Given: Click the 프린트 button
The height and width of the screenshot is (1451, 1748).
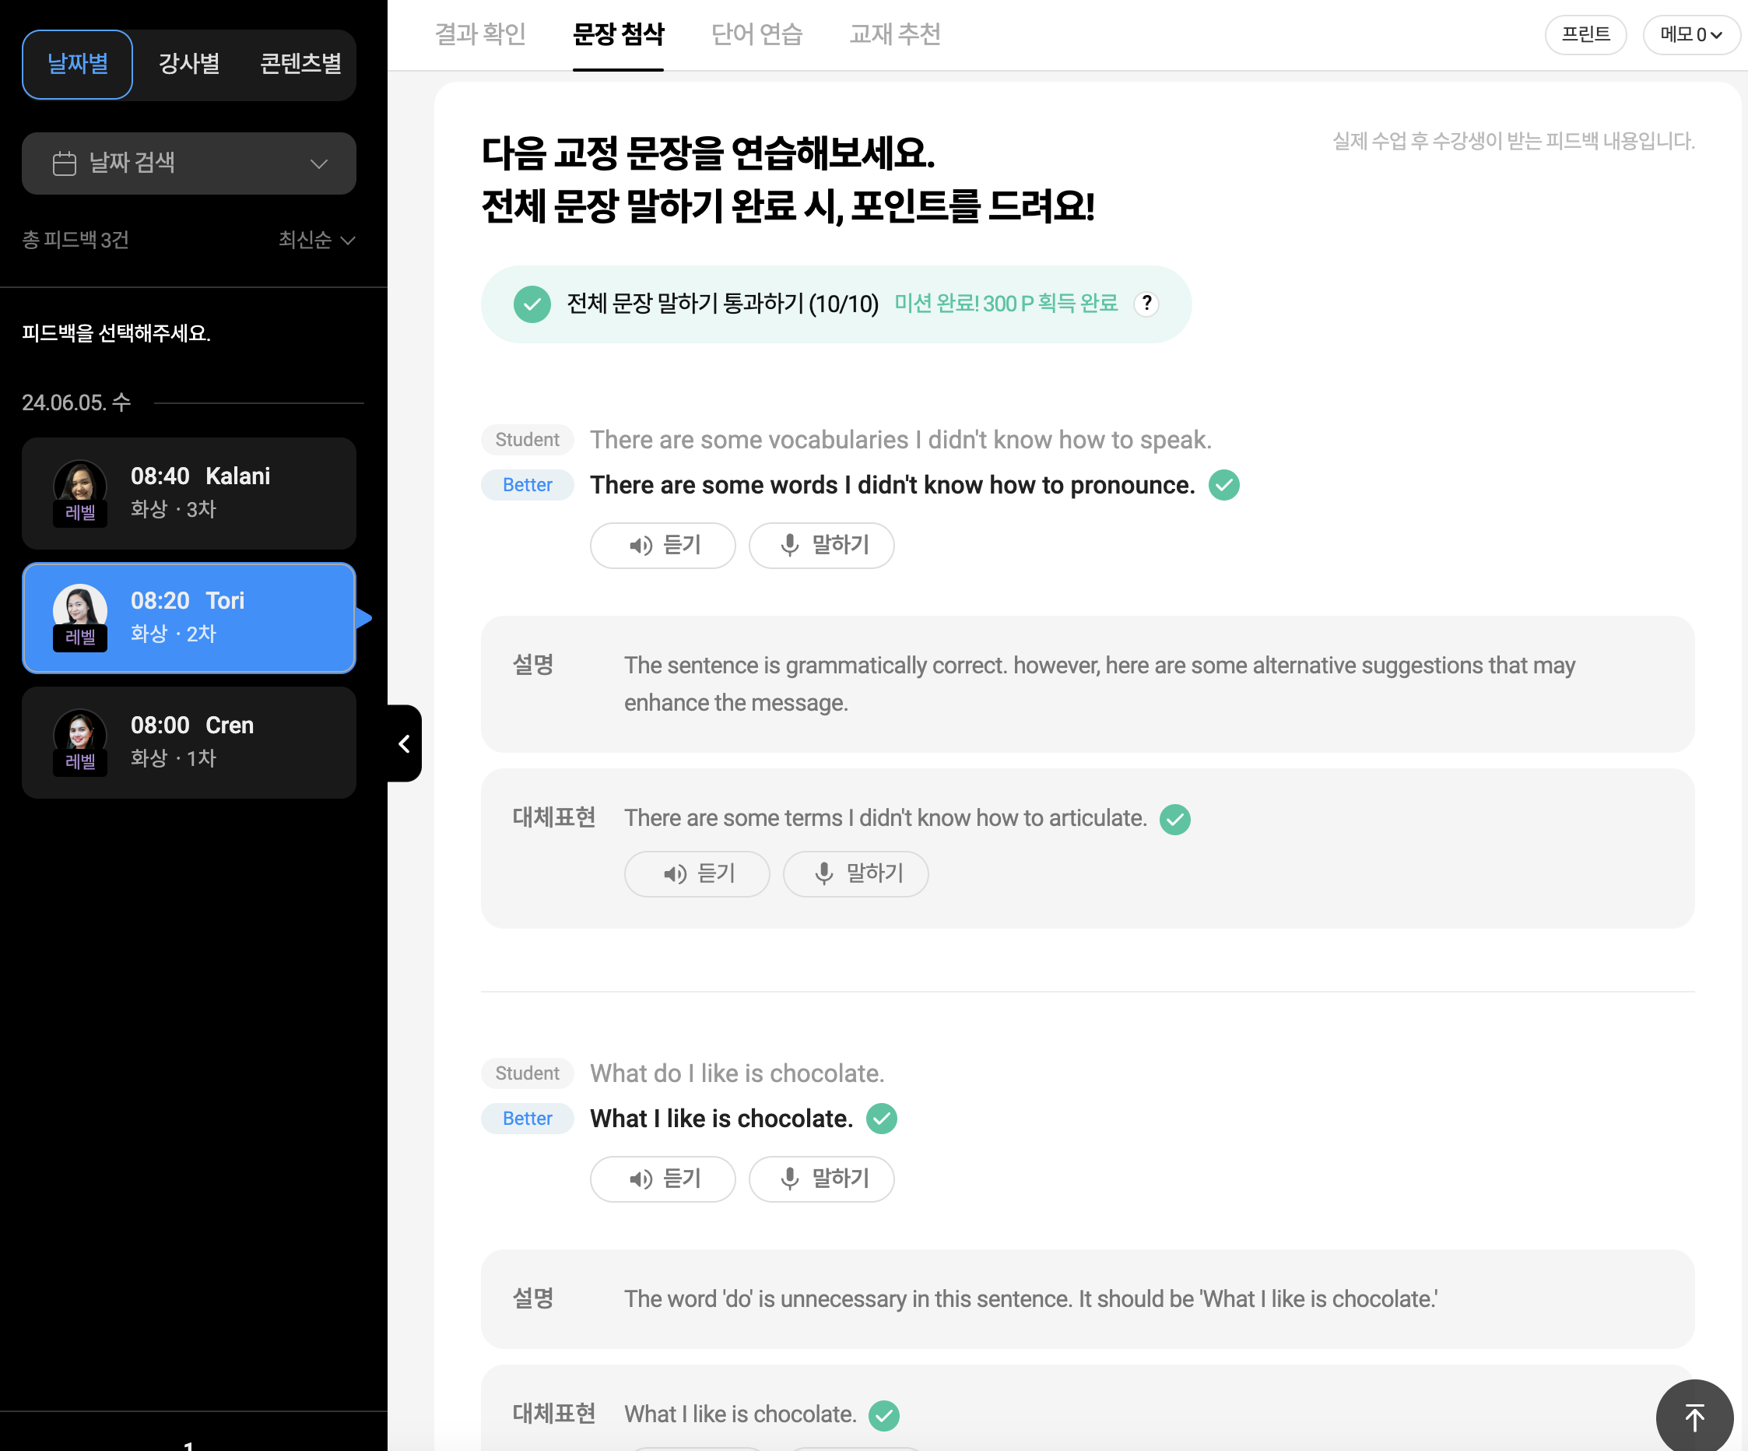Looking at the screenshot, I should click(1585, 35).
